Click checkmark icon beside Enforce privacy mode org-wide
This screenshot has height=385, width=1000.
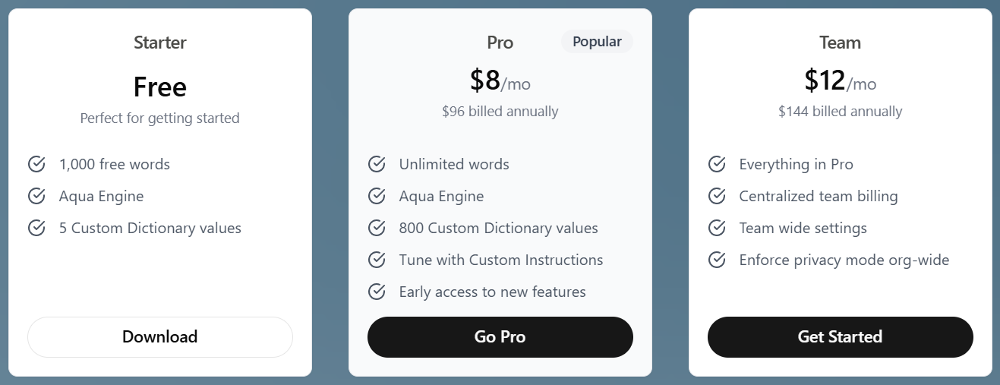tap(717, 260)
